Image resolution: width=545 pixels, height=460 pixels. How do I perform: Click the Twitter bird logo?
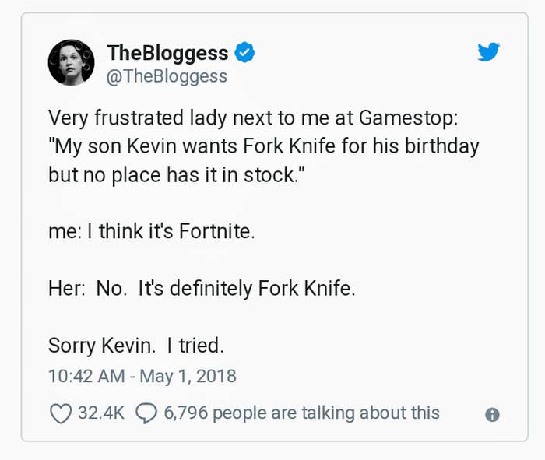tap(488, 52)
